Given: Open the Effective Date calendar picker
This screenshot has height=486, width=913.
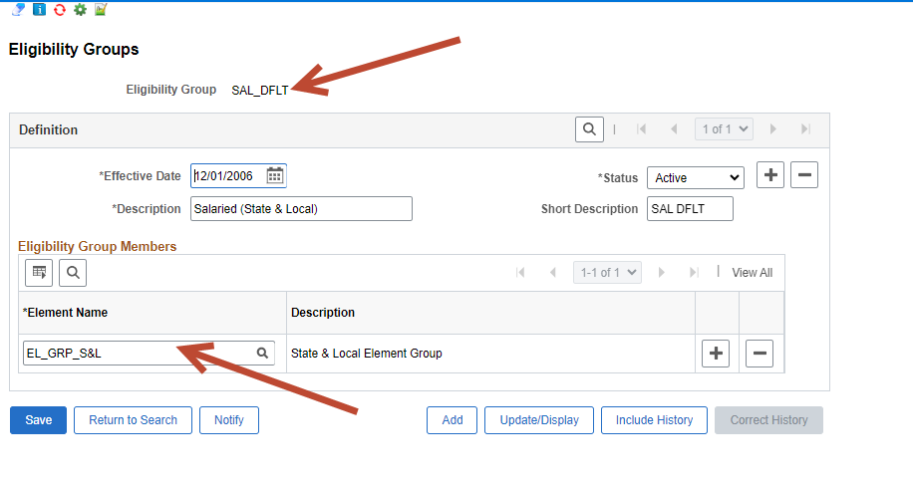Looking at the screenshot, I should pos(275,175).
